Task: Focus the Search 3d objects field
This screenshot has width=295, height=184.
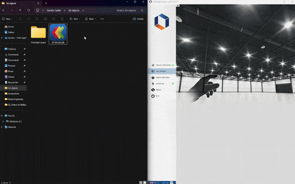Action: 130,10
